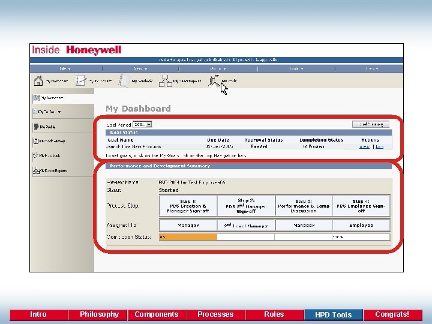Select the HPD Tools section tab
The image size is (432, 324).
[334, 314]
